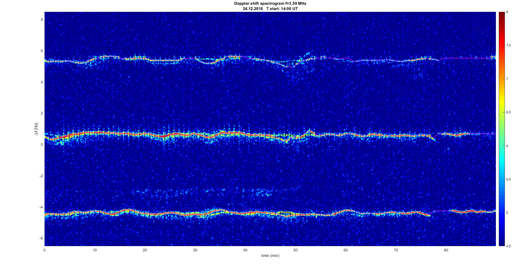
Task: Click the x-axis tick label '10'
Action: tap(95, 250)
